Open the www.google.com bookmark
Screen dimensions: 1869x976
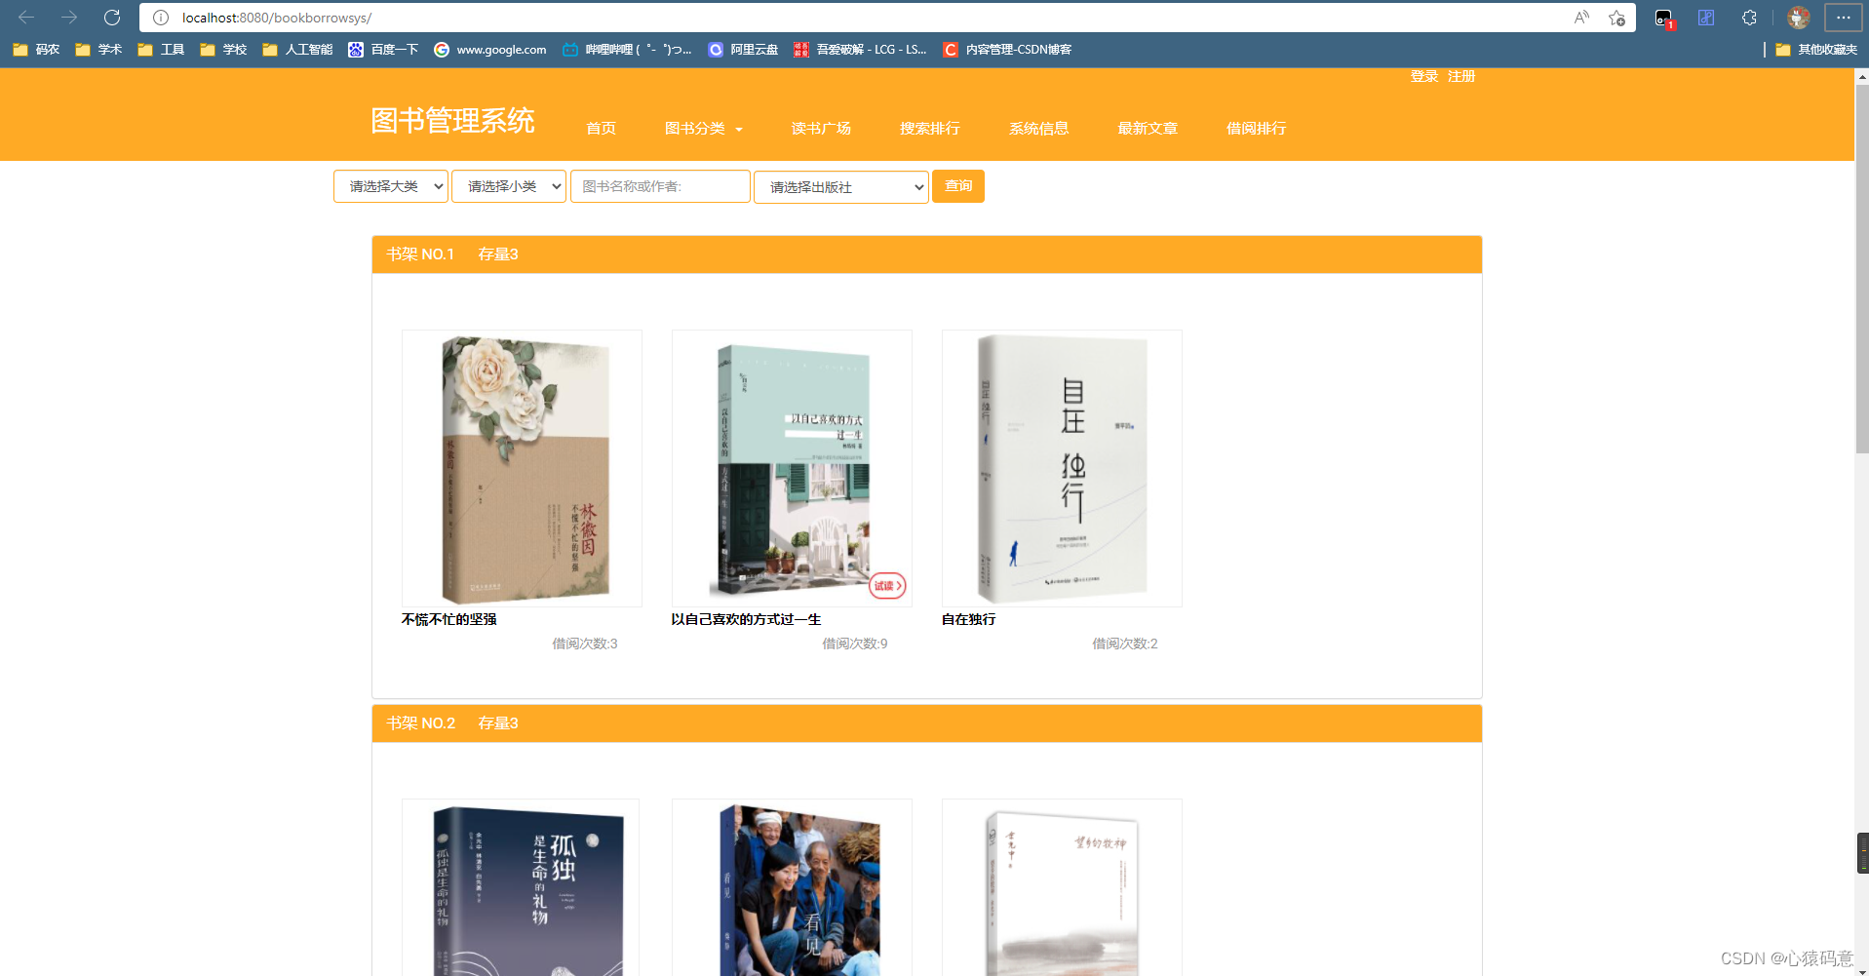tap(490, 50)
